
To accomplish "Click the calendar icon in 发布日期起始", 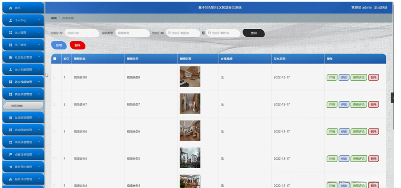I will [x=169, y=33].
